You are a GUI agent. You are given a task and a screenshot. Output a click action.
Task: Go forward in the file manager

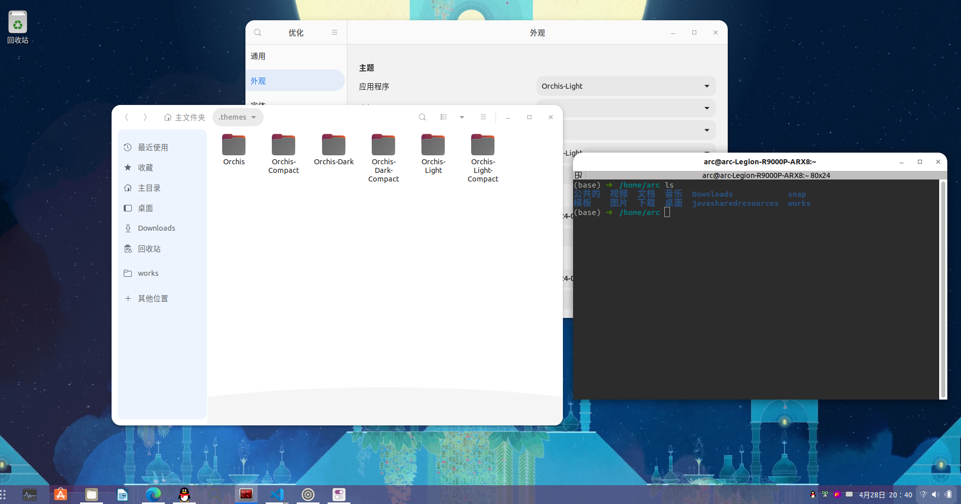tap(145, 117)
